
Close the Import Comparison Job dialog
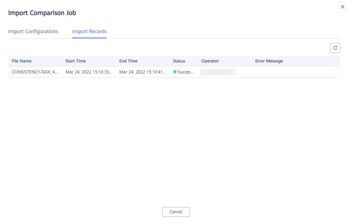pos(342,7)
